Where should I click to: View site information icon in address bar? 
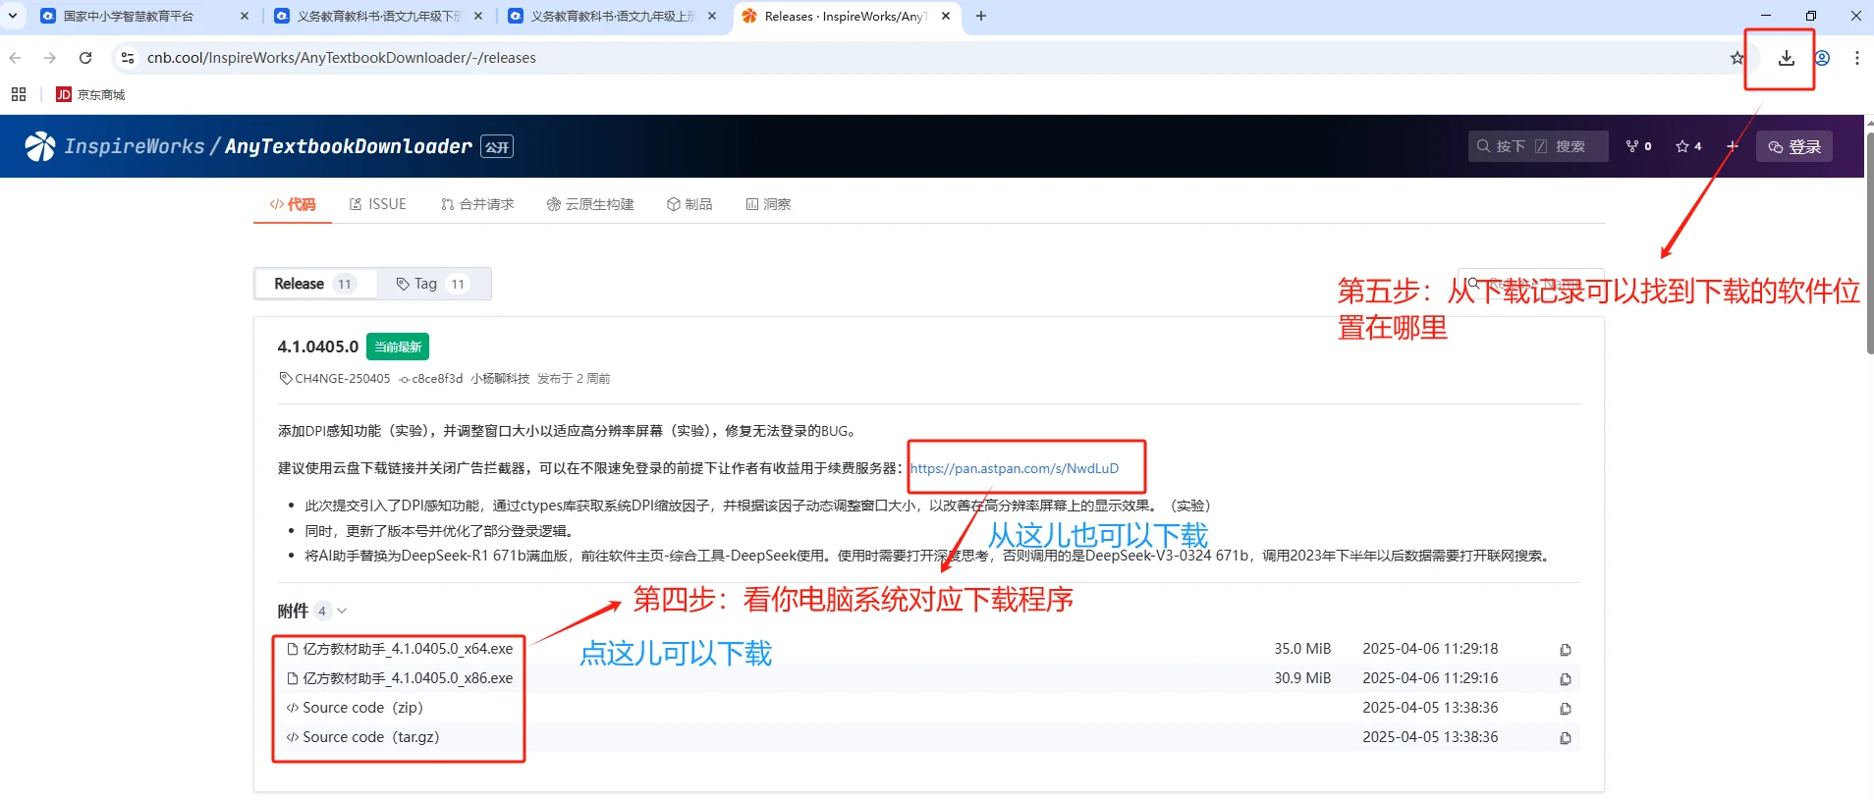pyautogui.click(x=128, y=58)
